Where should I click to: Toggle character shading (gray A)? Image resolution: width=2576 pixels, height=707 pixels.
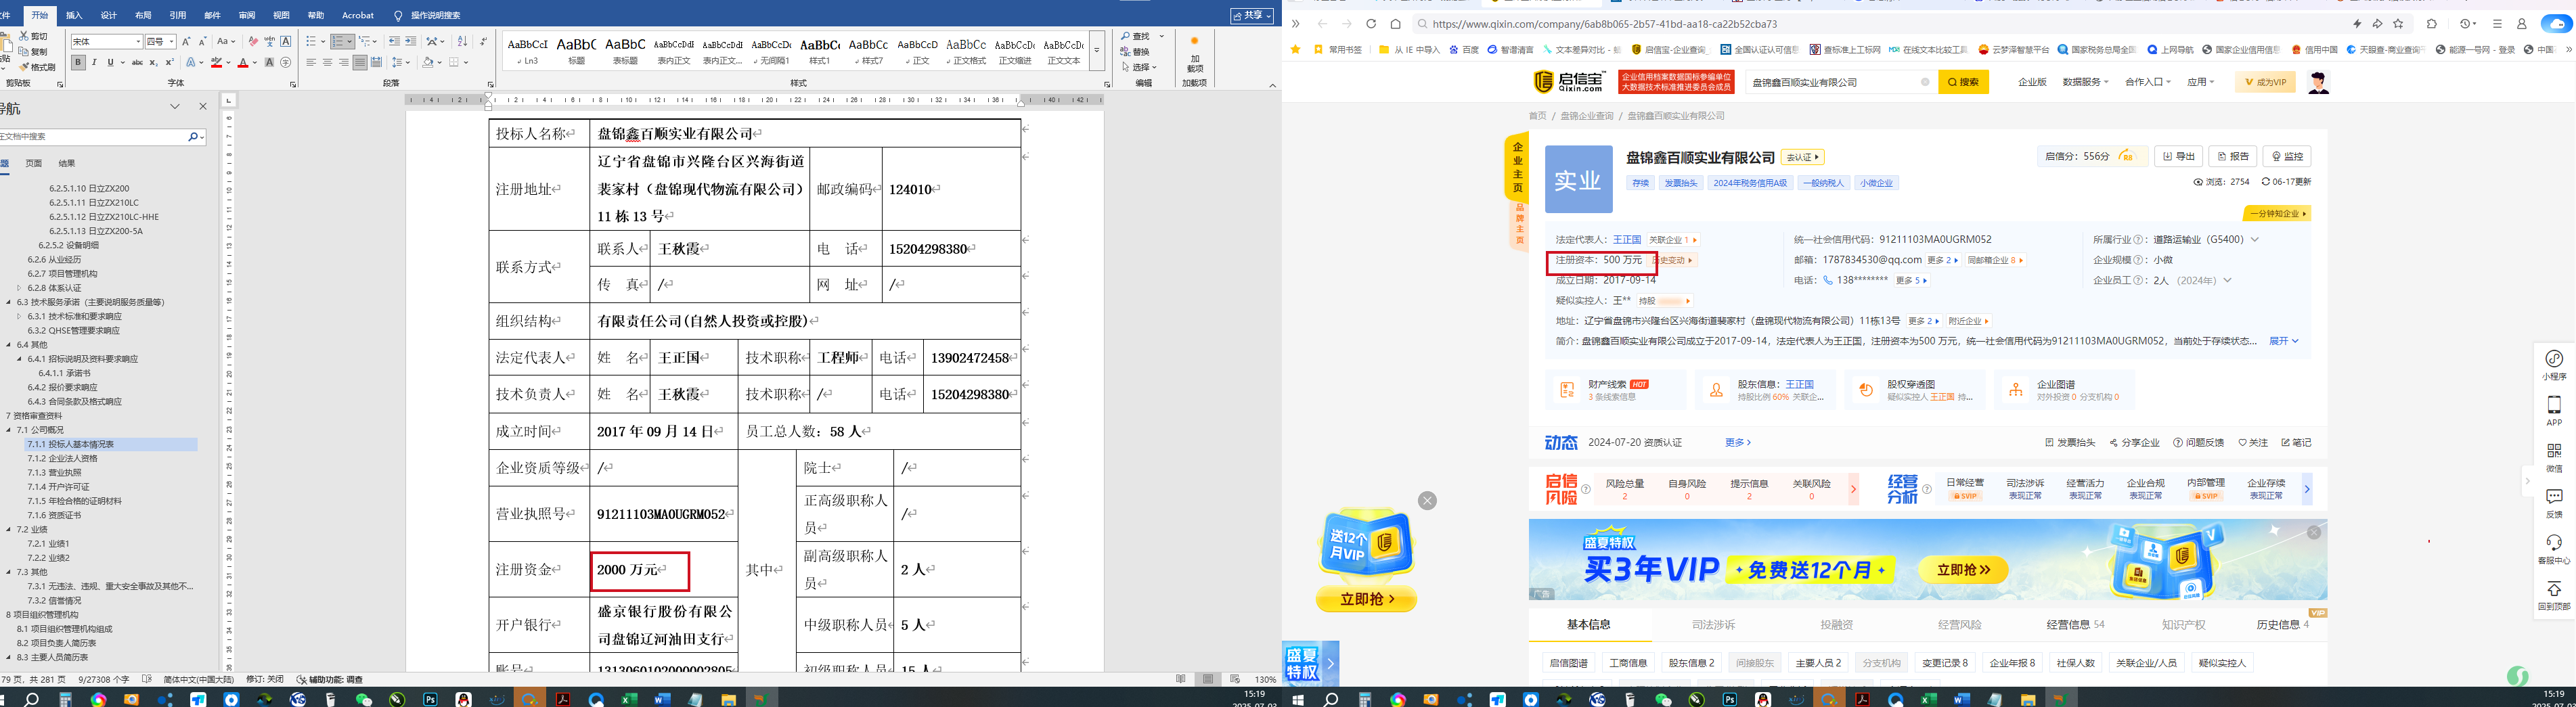(x=269, y=62)
